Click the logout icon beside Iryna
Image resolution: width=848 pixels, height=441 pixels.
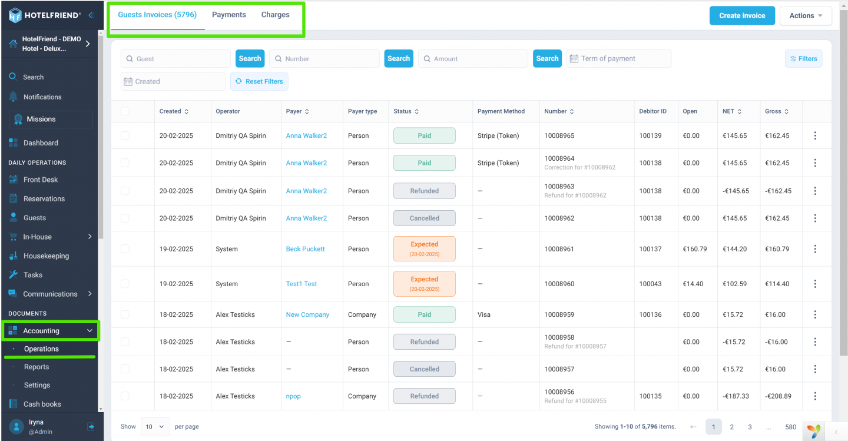[91, 426]
